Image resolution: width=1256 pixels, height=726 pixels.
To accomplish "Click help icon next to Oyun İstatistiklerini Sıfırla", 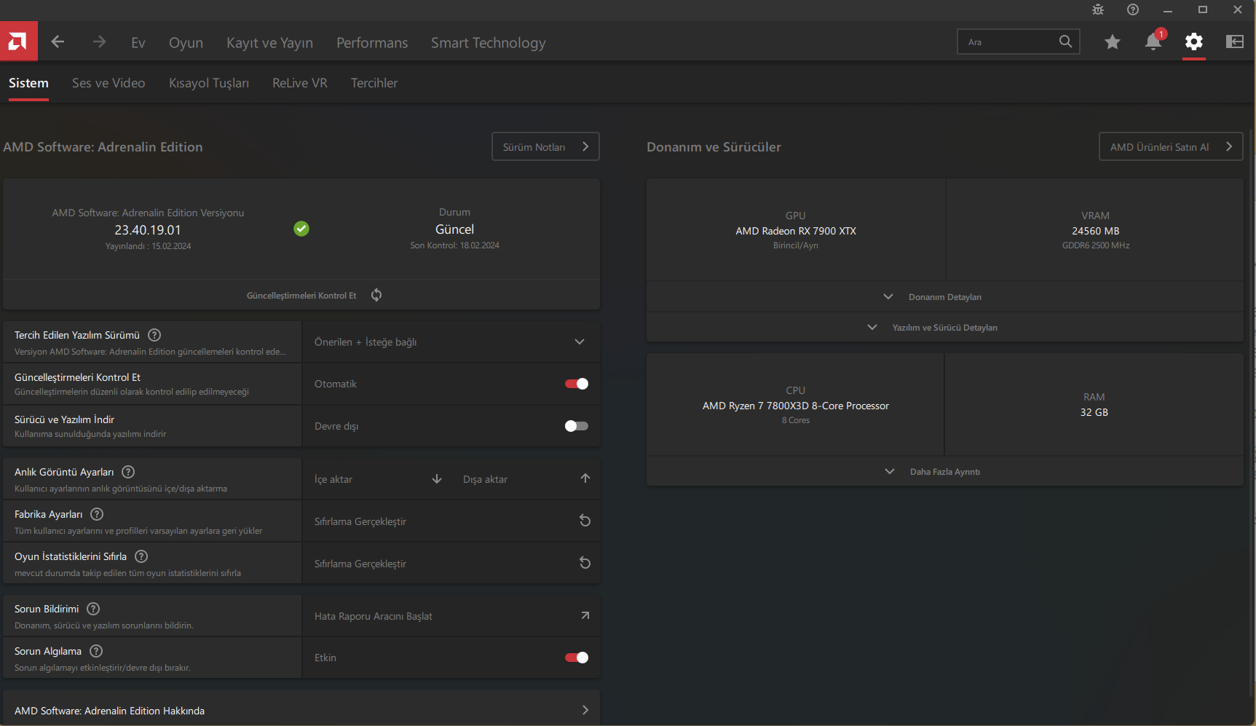I will 141,556.
